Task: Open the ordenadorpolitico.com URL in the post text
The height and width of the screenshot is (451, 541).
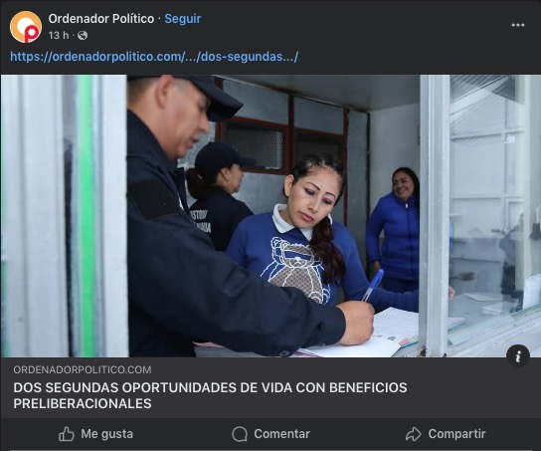Action: tap(154, 57)
